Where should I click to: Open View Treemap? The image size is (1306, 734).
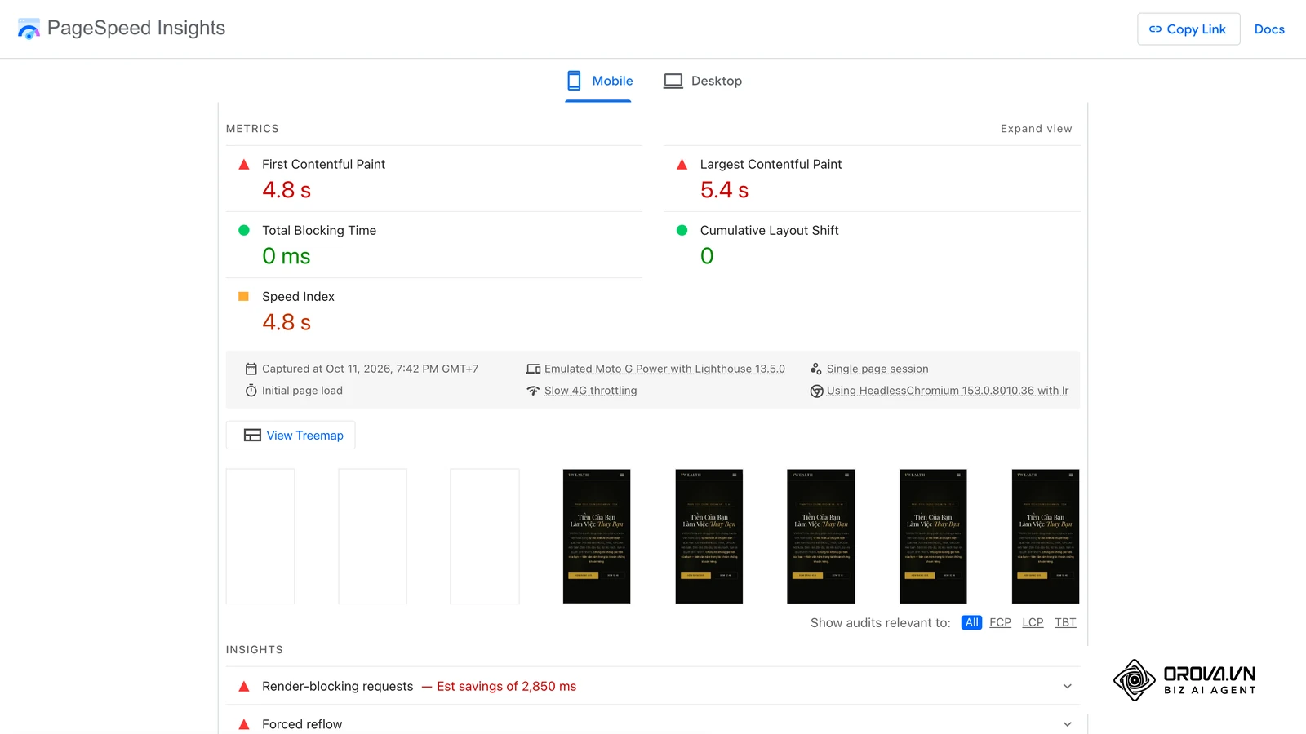291,436
